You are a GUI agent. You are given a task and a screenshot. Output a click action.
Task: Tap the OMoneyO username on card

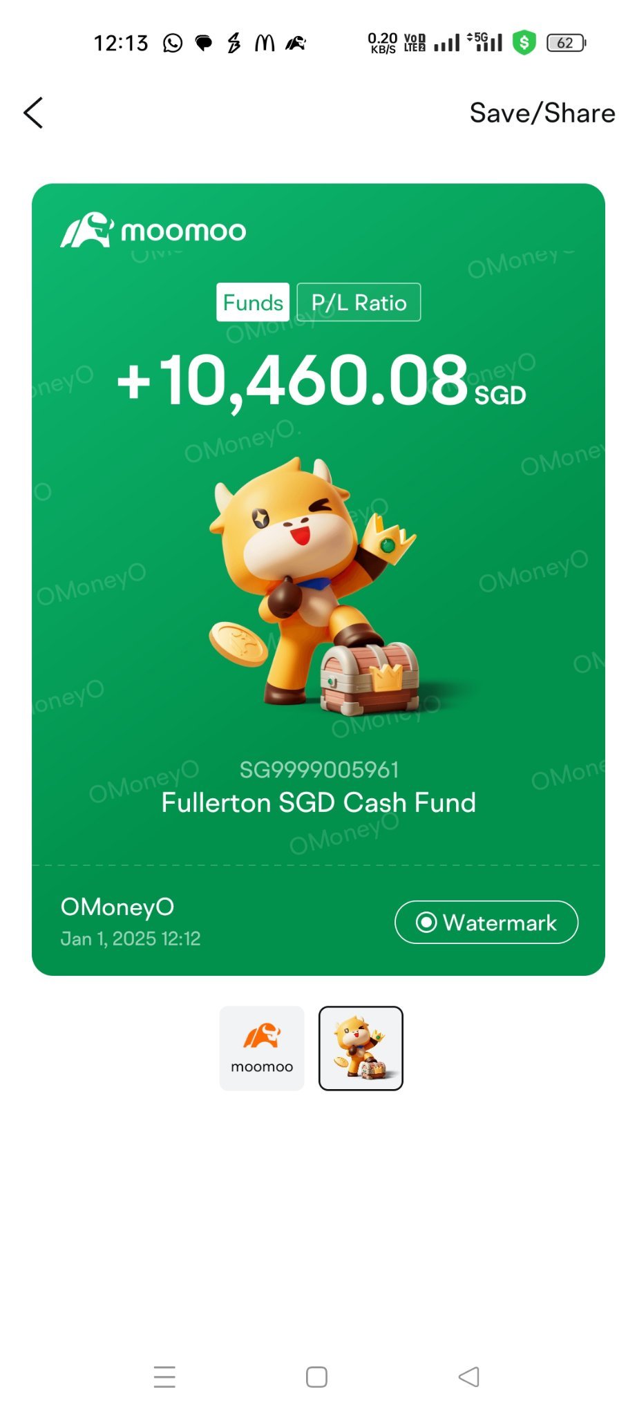click(117, 907)
